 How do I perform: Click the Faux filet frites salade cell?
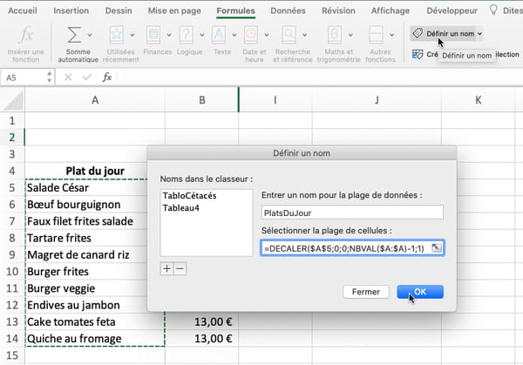[85, 221]
